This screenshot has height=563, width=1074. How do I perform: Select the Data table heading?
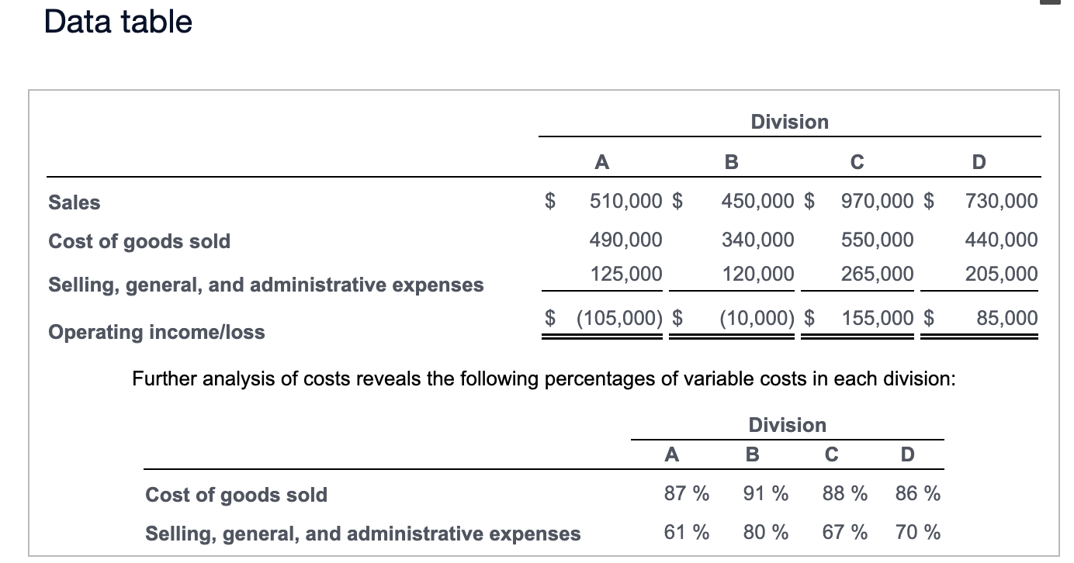pyautogui.click(x=116, y=22)
